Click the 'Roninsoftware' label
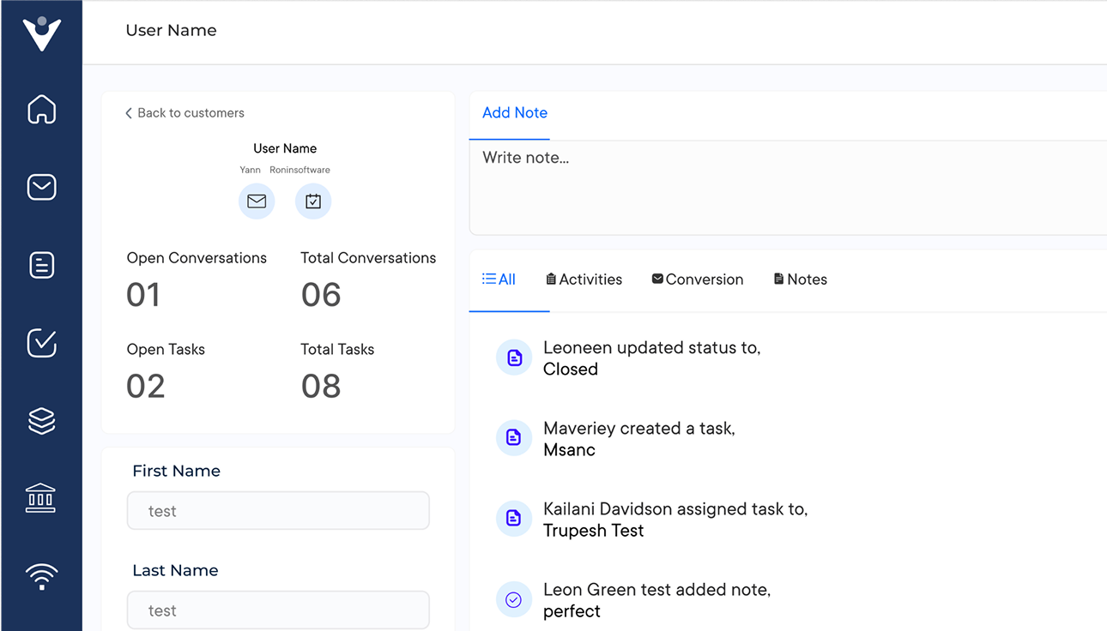 tap(299, 170)
